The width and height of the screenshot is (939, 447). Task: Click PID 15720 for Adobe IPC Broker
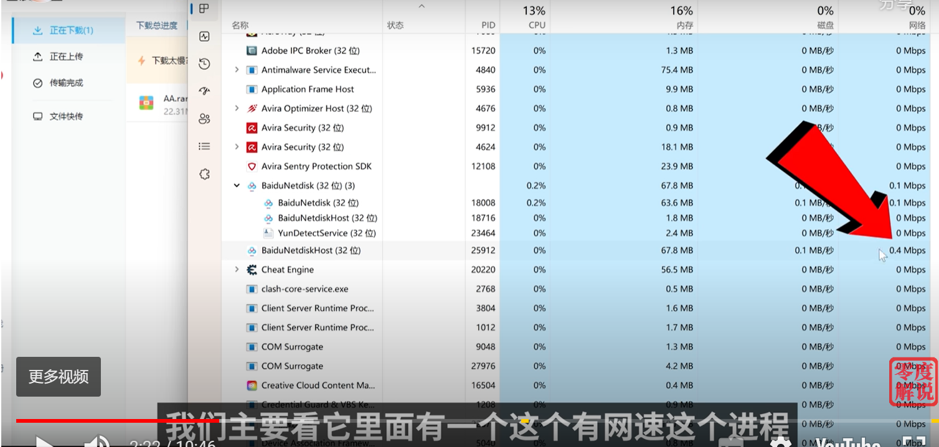(x=483, y=51)
